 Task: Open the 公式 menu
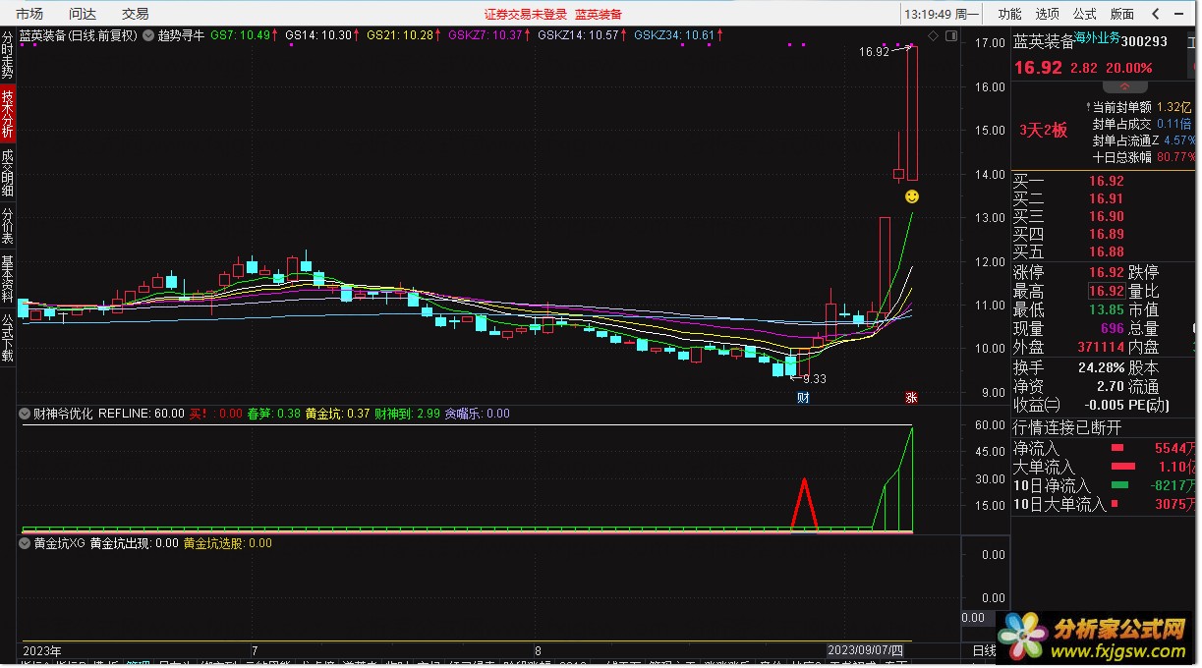point(1084,14)
